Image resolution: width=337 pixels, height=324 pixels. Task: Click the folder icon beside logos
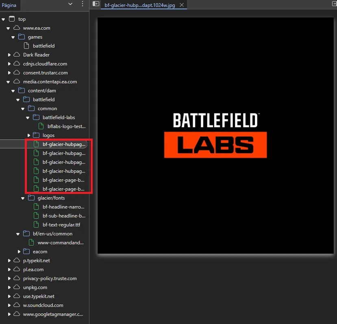(x=36, y=135)
